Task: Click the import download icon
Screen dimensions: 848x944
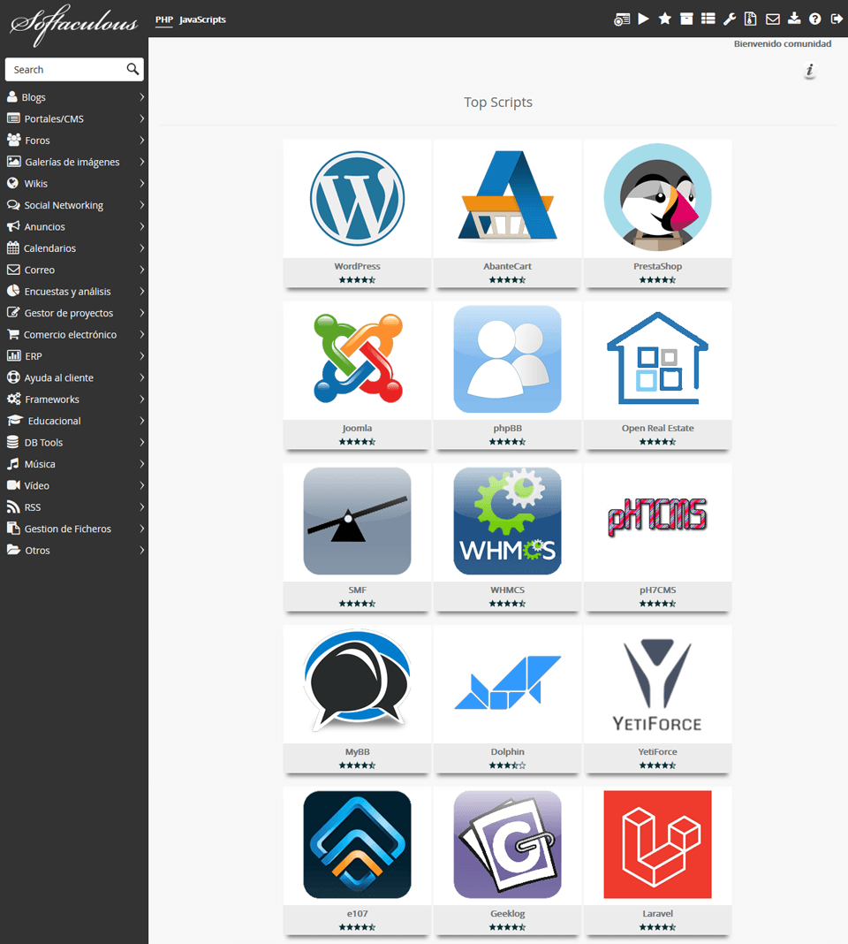Action: (794, 19)
